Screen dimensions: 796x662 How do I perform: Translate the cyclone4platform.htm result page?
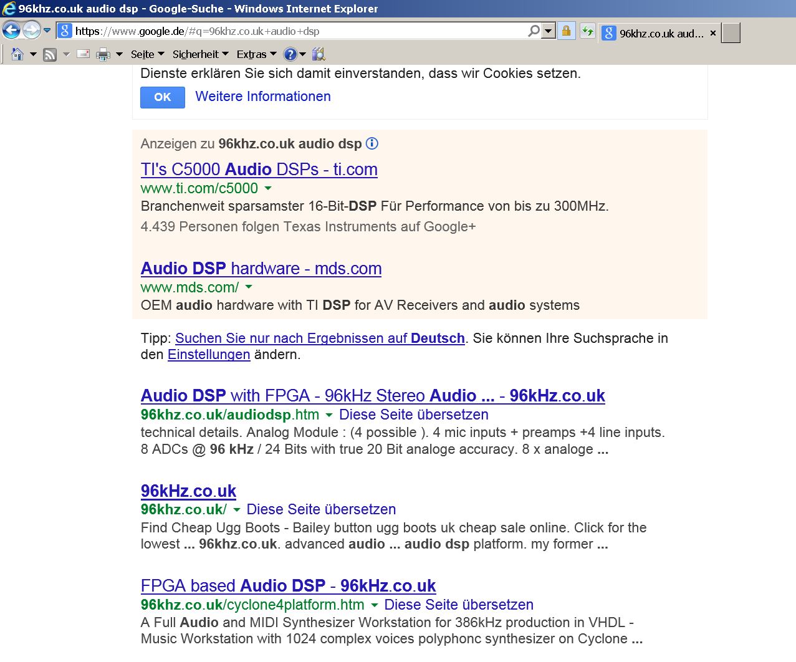[459, 605]
